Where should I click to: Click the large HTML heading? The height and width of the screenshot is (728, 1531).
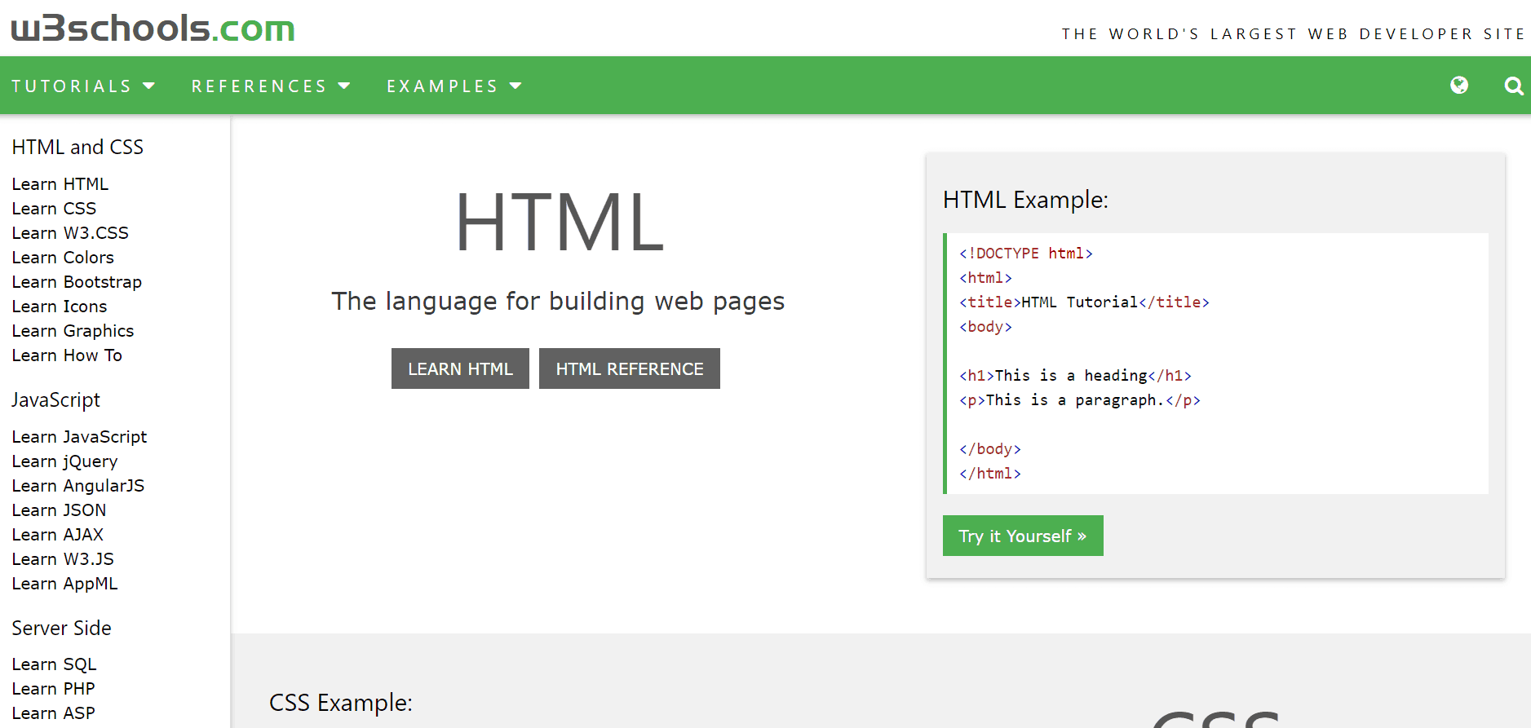click(x=560, y=222)
